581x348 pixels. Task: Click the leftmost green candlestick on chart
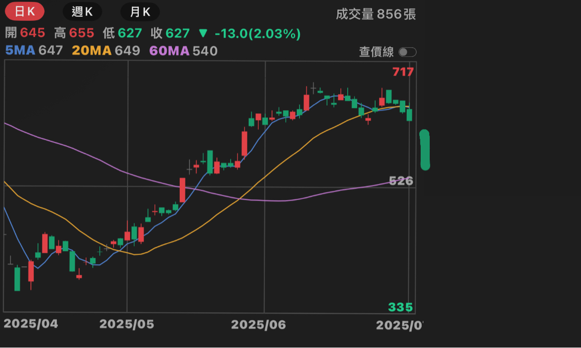point(17,279)
